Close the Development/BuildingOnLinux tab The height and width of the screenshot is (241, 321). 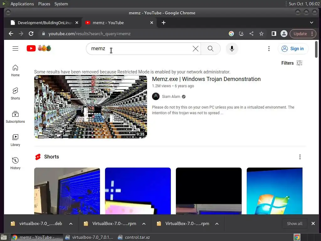click(x=77, y=23)
